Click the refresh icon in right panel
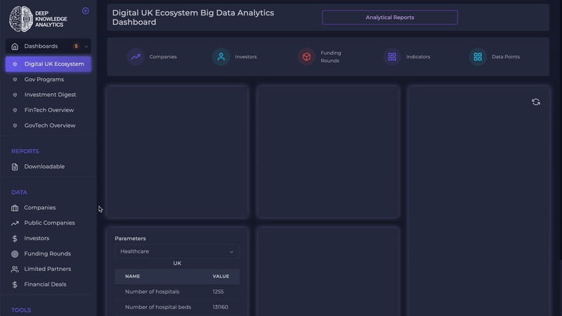 (536, 102)
